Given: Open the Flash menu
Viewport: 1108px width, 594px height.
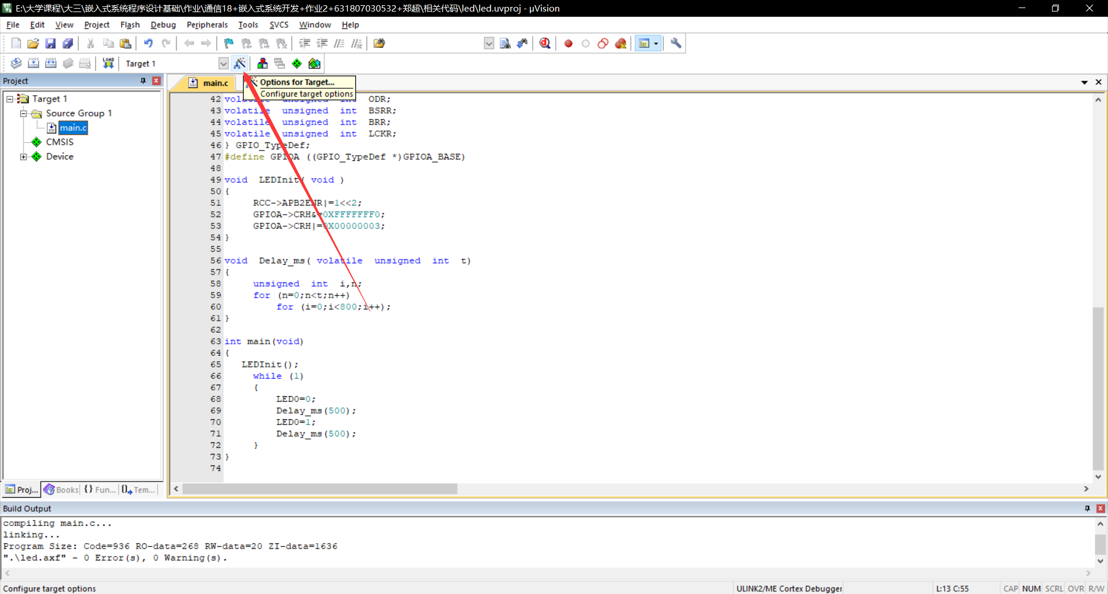Looking at the screenshot, I should pos(130,25).
